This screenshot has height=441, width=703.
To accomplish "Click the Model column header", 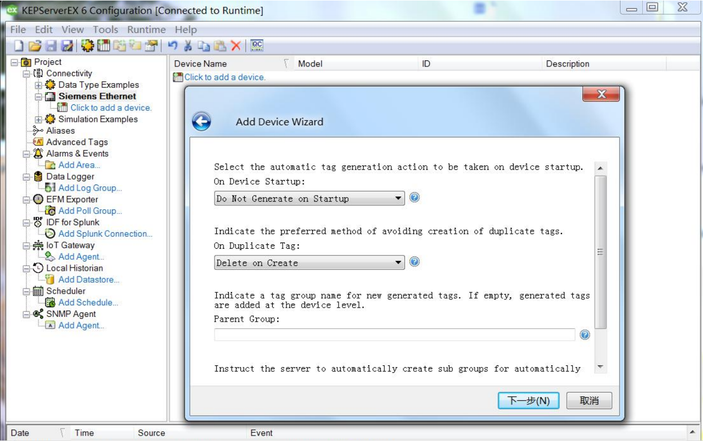I will [356, 64].
